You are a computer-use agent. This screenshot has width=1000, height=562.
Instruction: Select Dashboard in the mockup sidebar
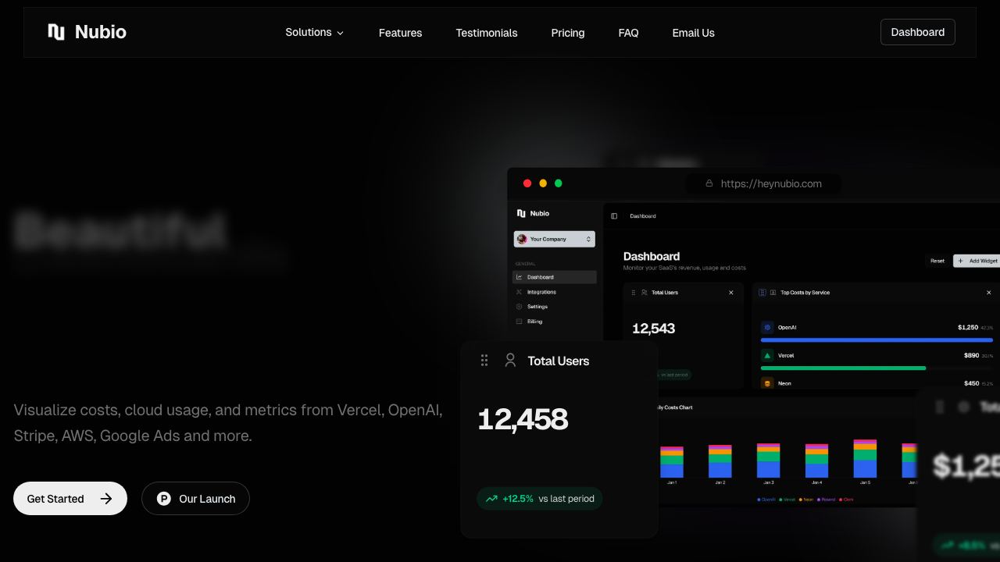pos(554,277)
